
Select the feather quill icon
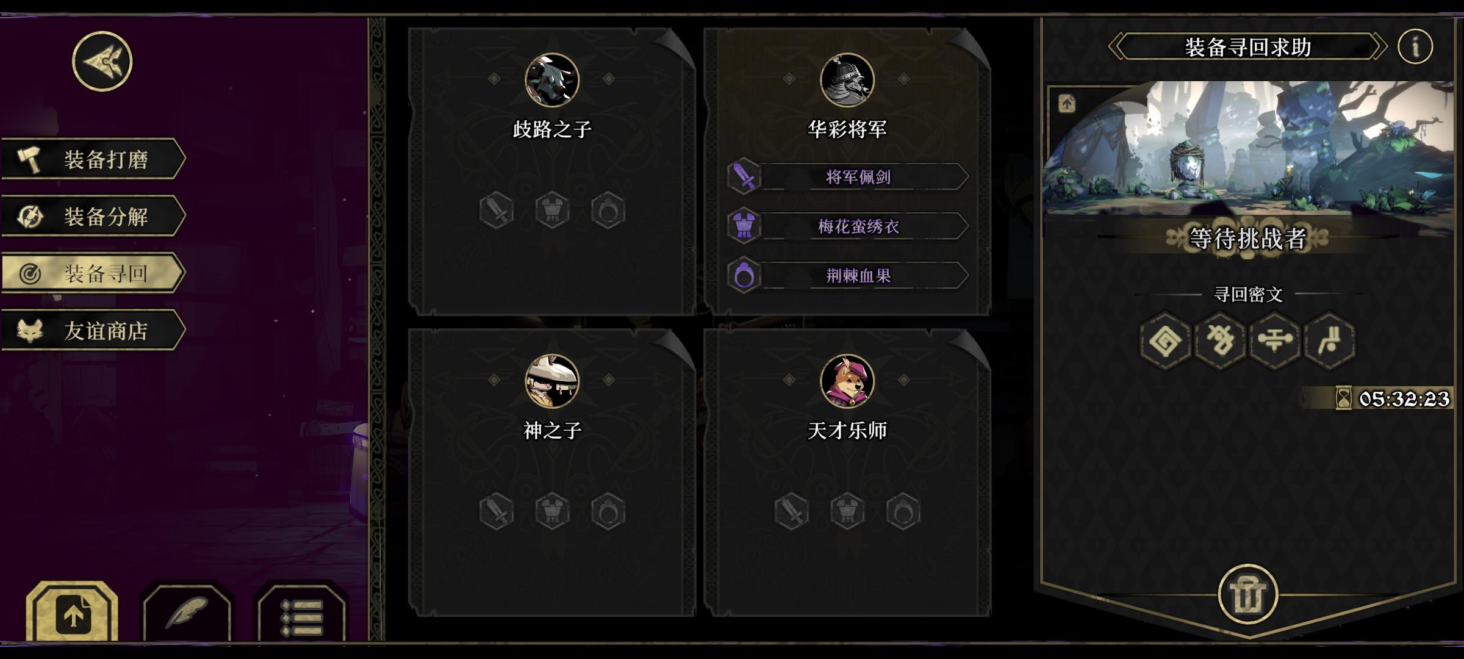click(x=187, y=612)
